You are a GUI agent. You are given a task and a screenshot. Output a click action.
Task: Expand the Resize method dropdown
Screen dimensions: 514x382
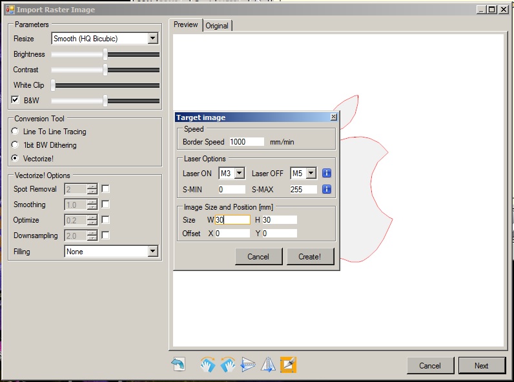tap(152, 39)
